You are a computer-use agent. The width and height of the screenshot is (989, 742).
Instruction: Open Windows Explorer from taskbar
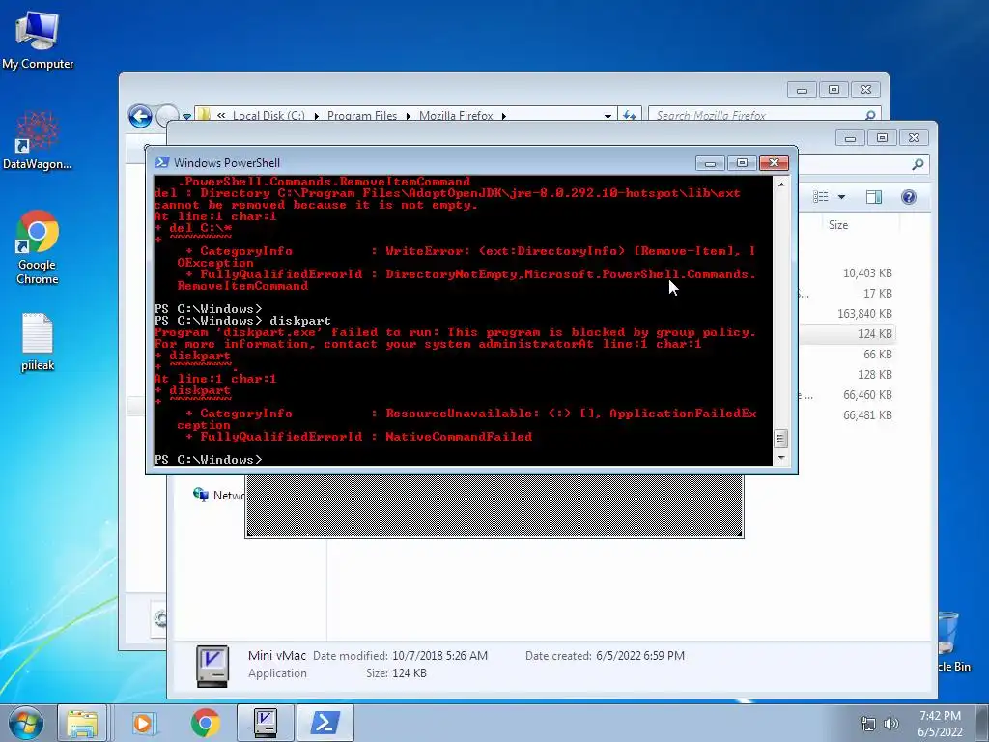pyautogui.click(x=83, y=723)
